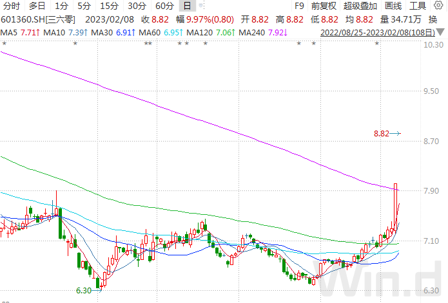The image size is (448, 303).
Task: Click the date range 2022/08/25-2023/02/08(108日)
Action: pyautogui.click(x=378, y=33)
